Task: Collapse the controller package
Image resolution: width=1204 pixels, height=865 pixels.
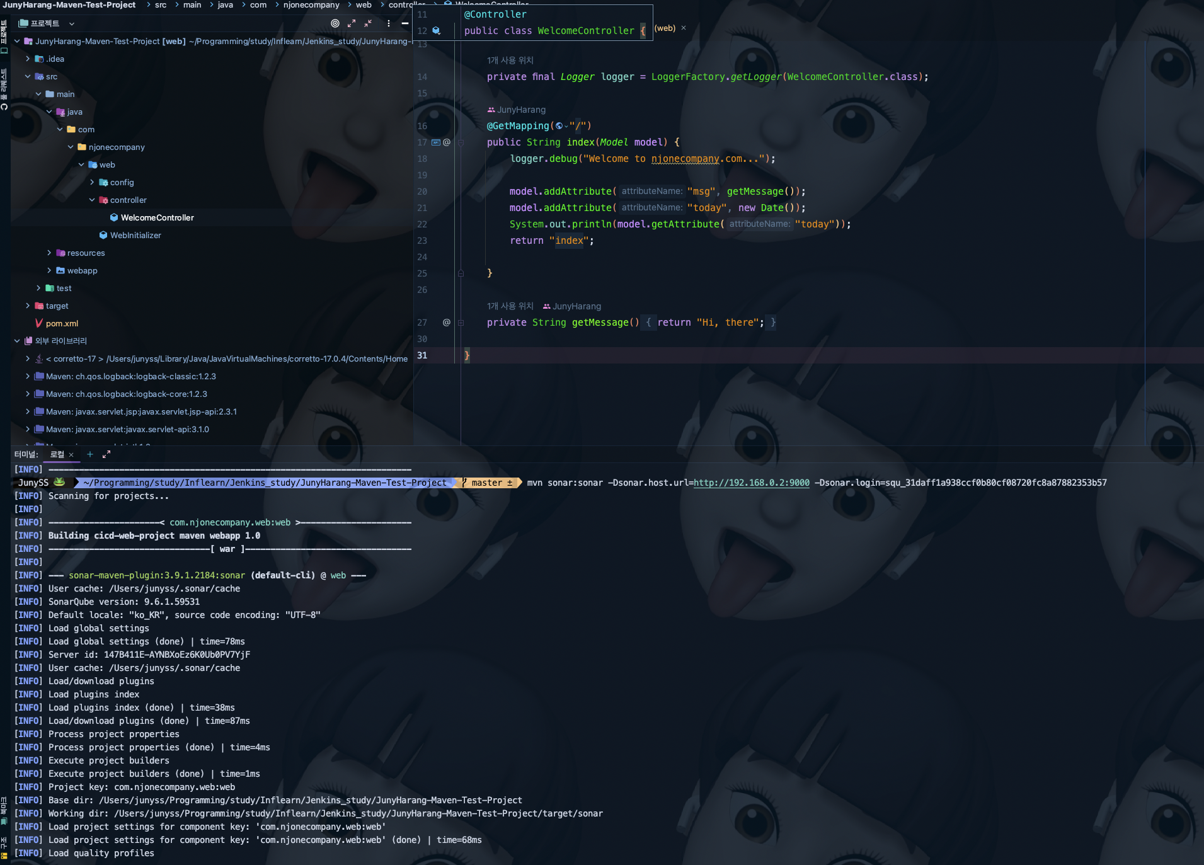Action: [x=92, y=200]
